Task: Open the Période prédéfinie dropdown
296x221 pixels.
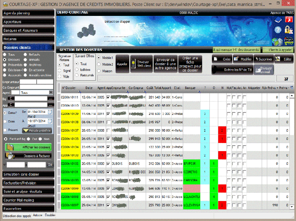Action: 37,130
